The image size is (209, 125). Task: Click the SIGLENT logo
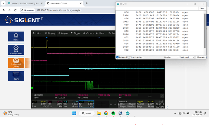(x=24, y=20)
